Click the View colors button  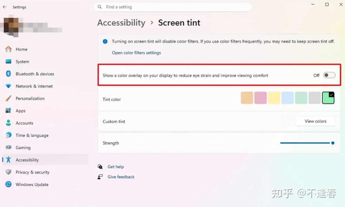coord(316,121)
